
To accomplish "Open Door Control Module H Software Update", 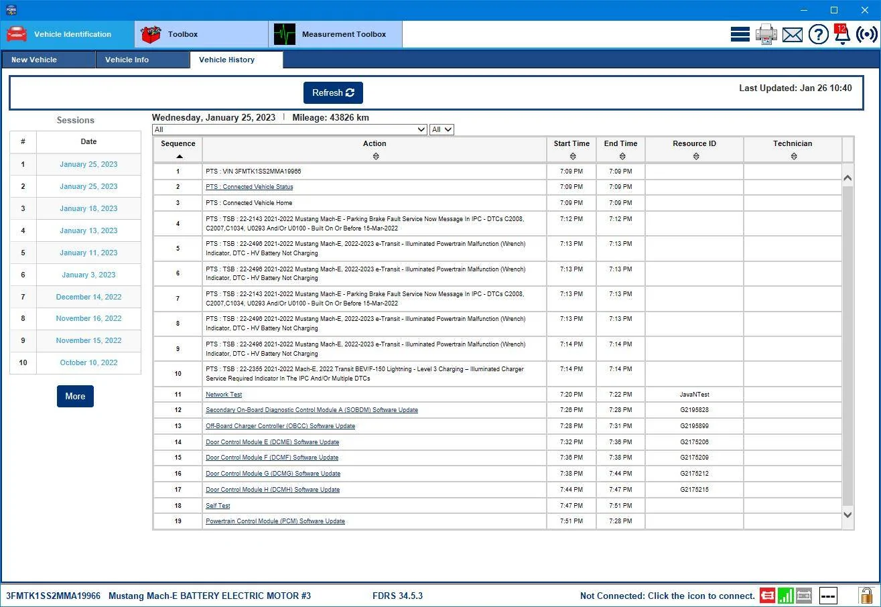I will tap(273, 490).
